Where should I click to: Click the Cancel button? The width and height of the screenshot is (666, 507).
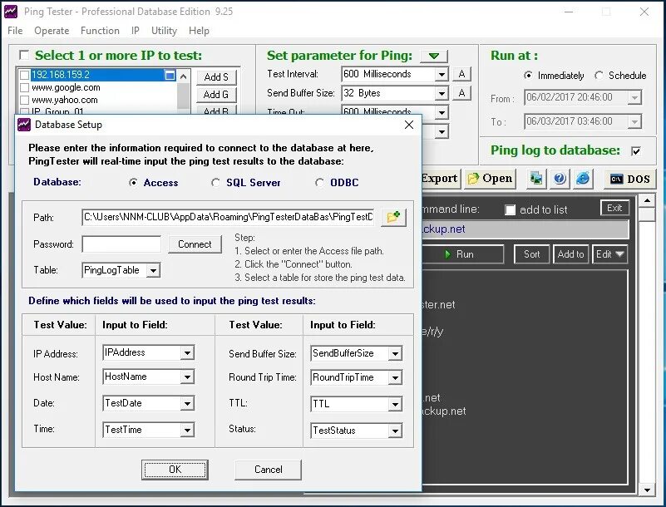coord(268,470)
